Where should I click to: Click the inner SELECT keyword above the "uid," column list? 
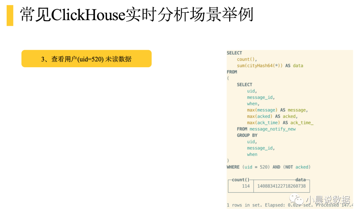[x=244, y=85]
